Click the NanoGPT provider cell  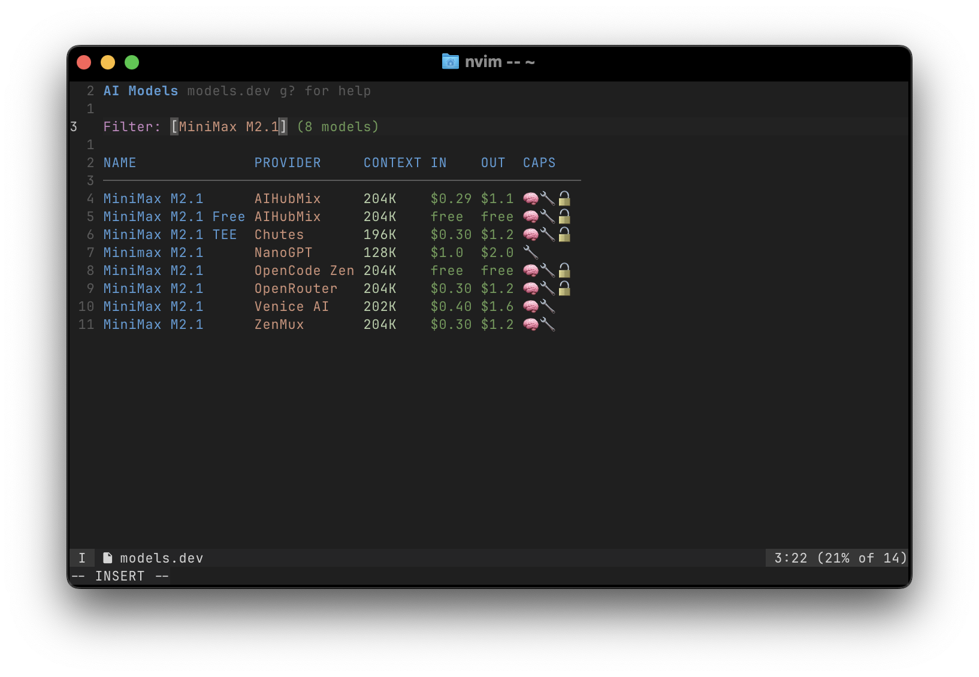pos(283,252)
